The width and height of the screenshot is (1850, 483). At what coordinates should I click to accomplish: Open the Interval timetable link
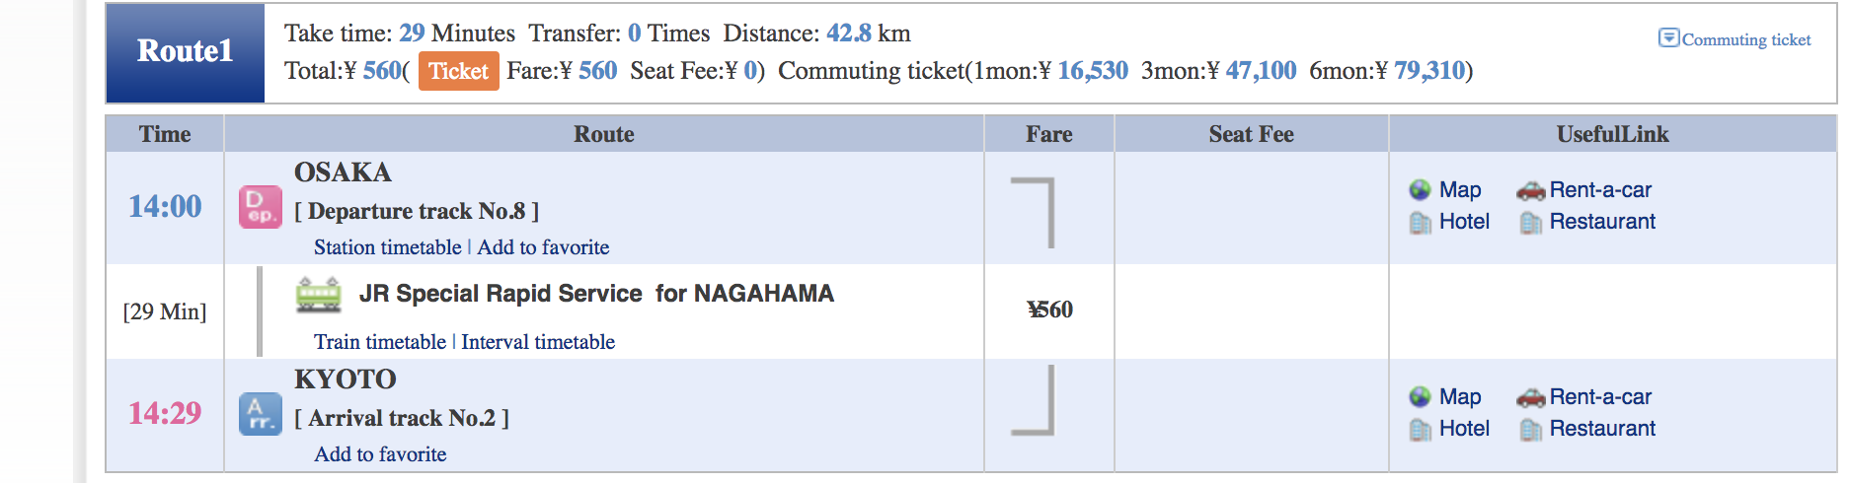point(538,342)
